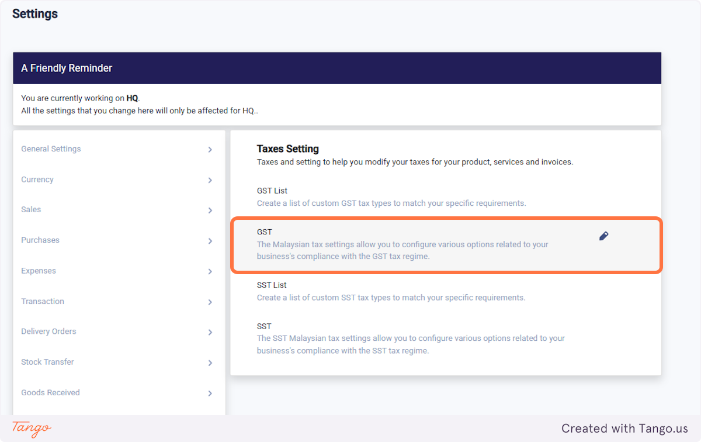Select the GST tax settings row
The image size is (701, 442).
(446, 244)
